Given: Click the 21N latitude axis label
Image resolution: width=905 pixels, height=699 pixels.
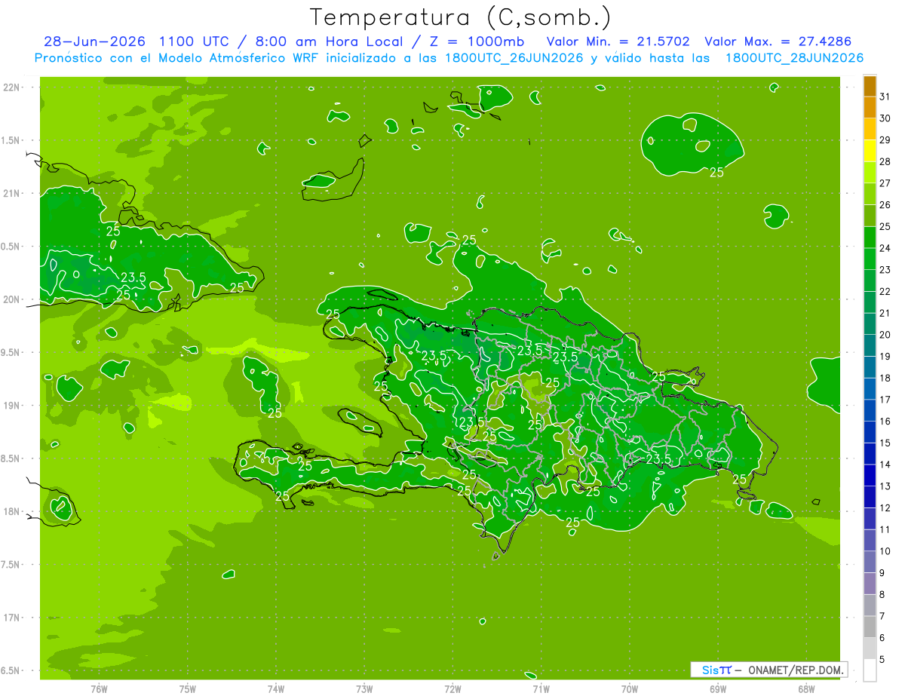Looking at the screenshot, I should (13, 193).
